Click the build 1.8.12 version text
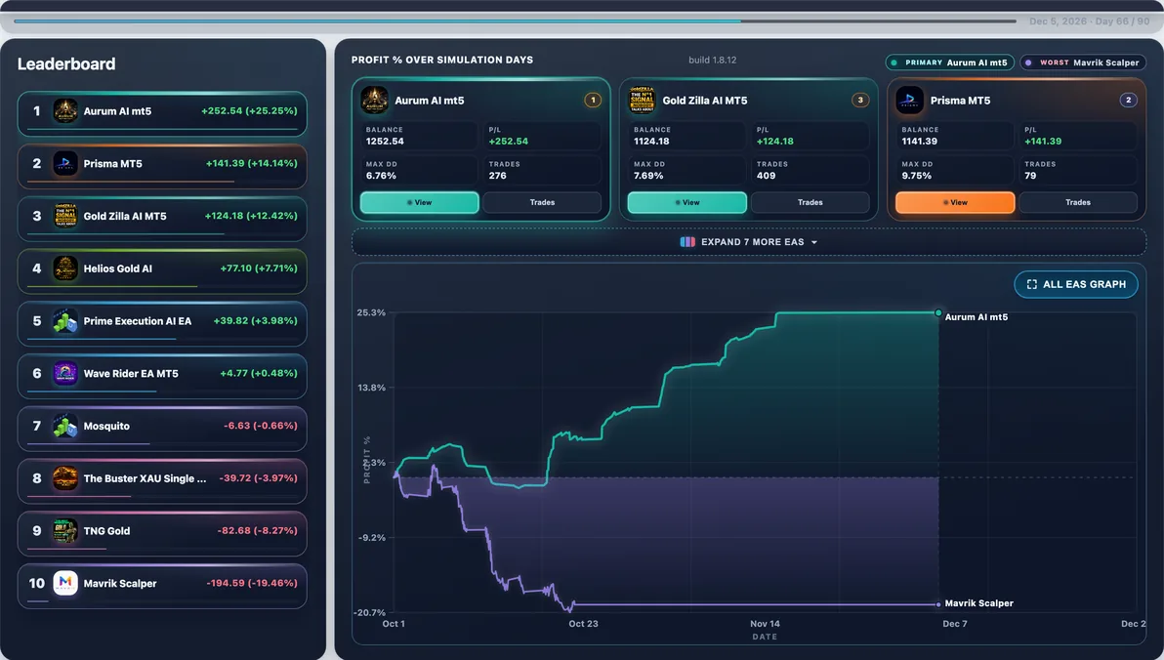 [x=713, y=61]
